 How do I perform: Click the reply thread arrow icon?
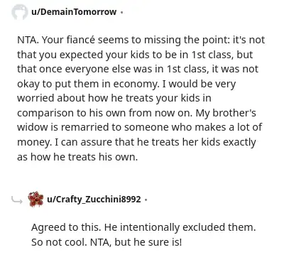[17, 200]
